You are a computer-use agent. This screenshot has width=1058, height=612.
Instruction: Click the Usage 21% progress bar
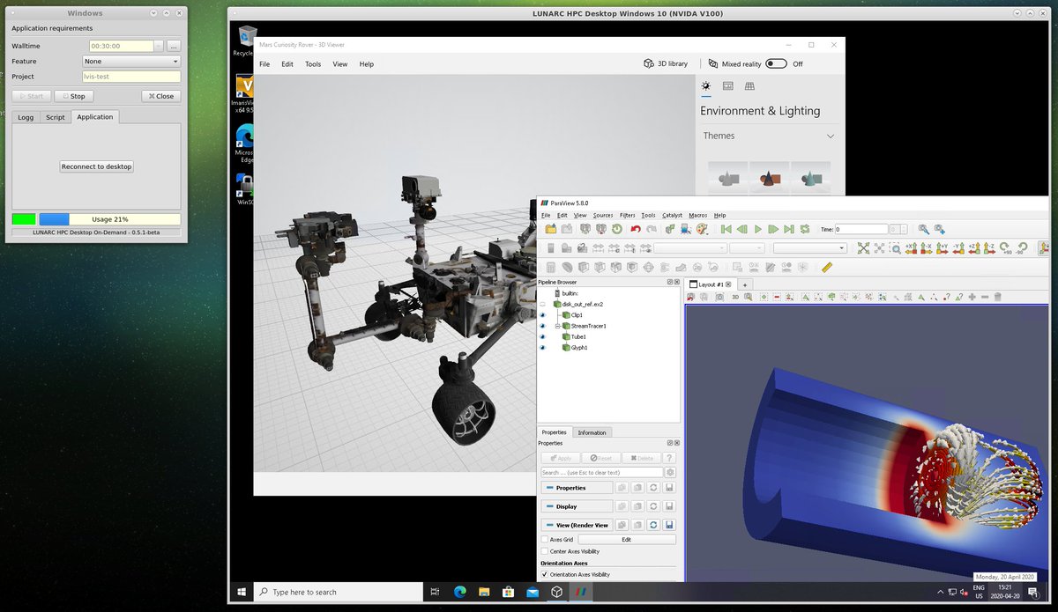click(110, 219)
